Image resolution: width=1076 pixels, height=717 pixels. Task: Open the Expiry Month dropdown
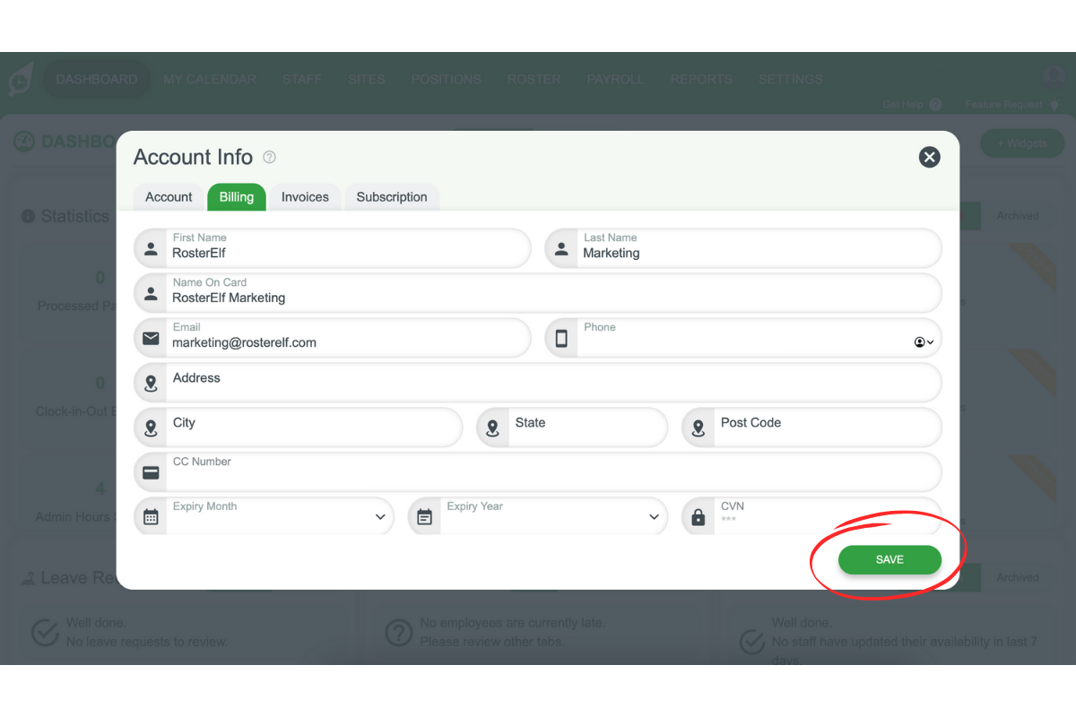[x=380, y=516]
